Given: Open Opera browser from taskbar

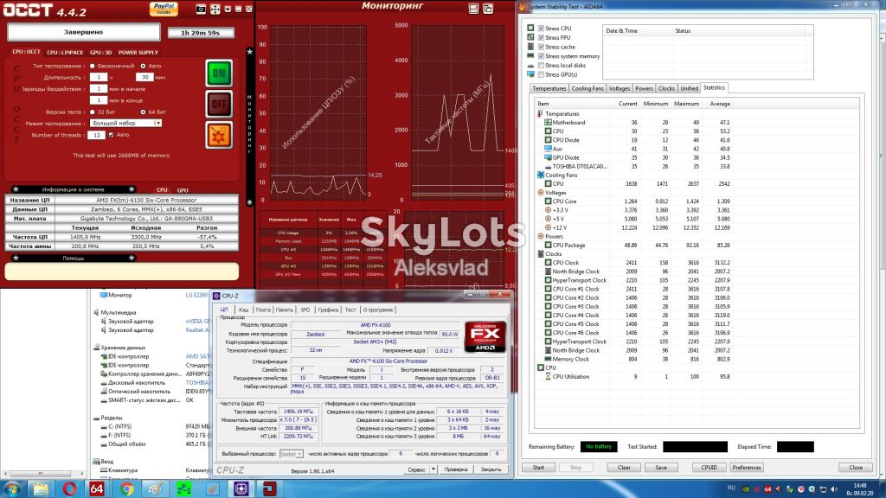Looking at the screenshot, I should (x=69, y=488).
